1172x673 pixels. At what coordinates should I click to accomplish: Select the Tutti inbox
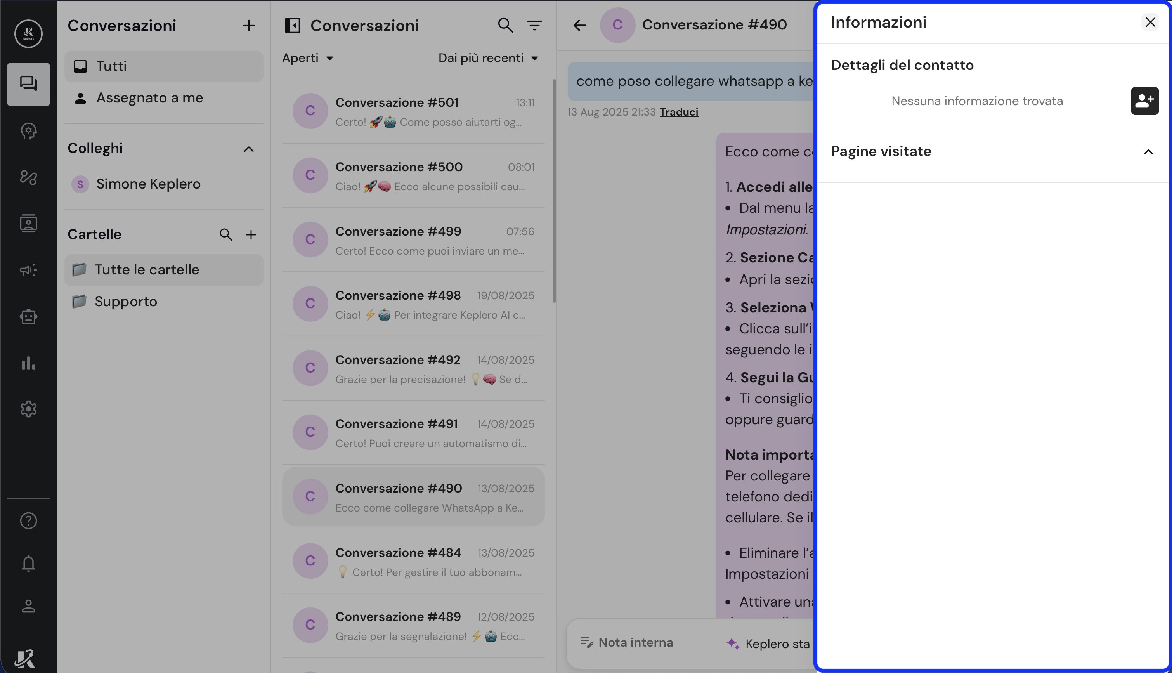[164, 66]
